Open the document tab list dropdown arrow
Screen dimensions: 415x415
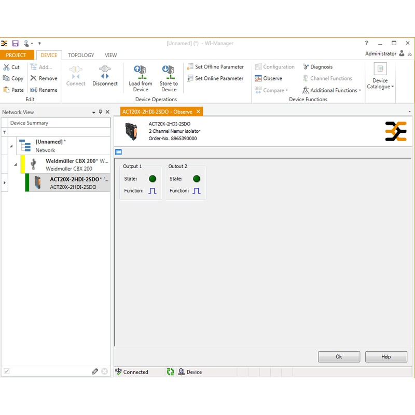(x=409, y=112)
